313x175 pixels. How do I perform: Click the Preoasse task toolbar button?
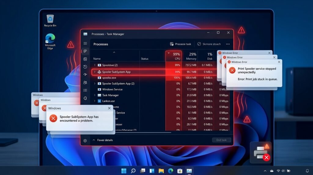(180, 44)
